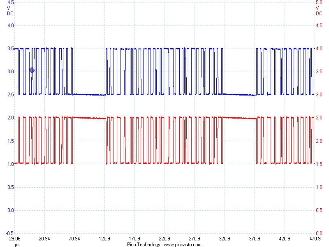Click the µs time unit label
This screenshot has width=329, height=247.
(x=17, y=244)
